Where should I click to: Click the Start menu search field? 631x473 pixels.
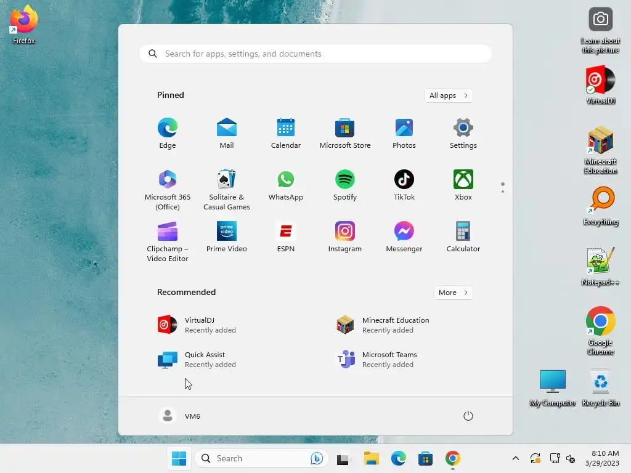(x=315, y=54)
